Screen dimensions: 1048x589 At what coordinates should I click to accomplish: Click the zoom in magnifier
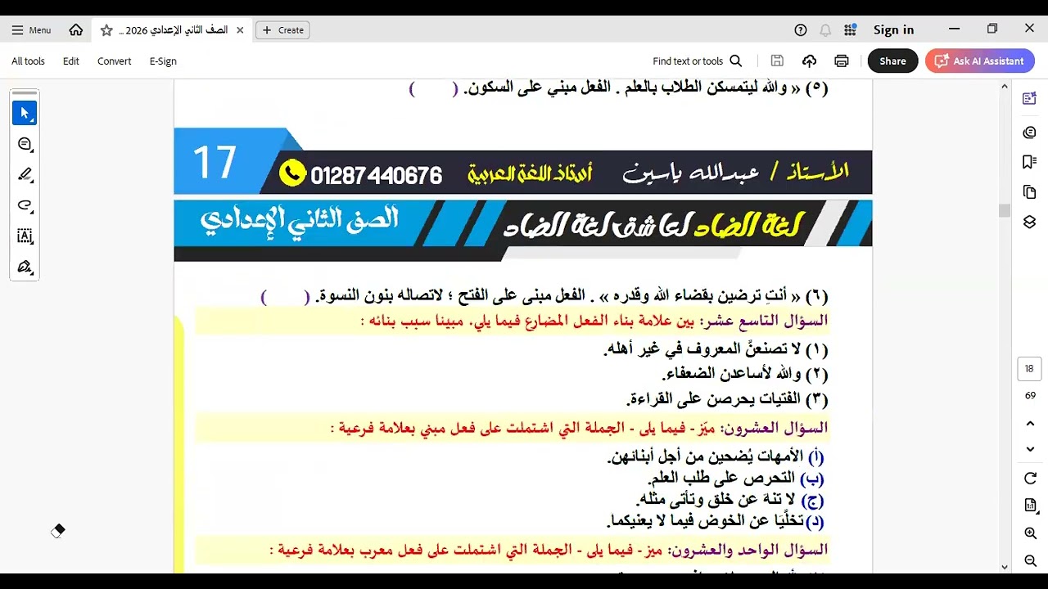tap(1030, 533)
